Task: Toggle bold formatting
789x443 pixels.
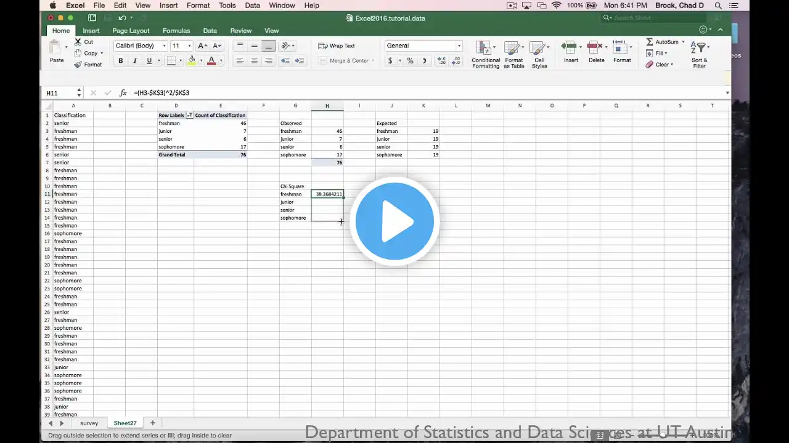Action: click(x=120, y=60)
